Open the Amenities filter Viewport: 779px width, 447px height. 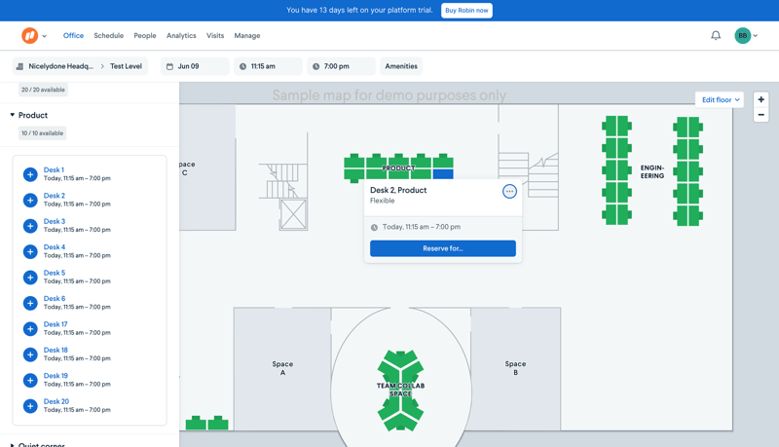pyautogui.click(x=401, y=66)
